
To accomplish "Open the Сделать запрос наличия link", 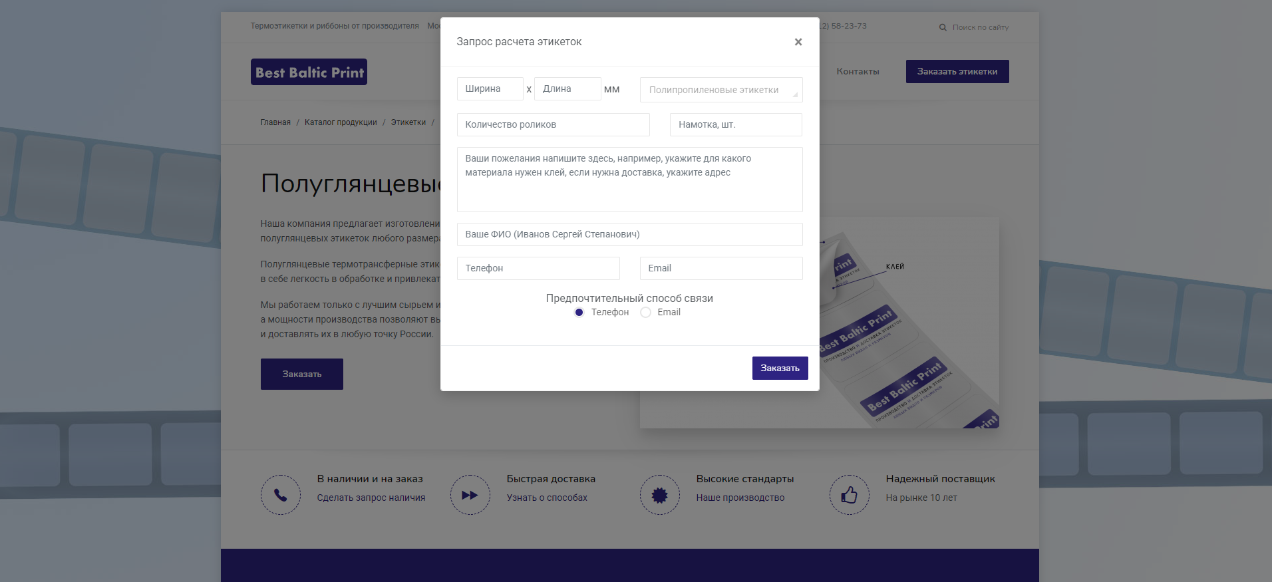I will pos(371,498).
